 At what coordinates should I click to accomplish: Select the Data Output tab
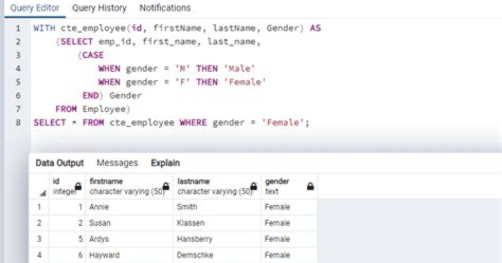[x=60, y=163]
